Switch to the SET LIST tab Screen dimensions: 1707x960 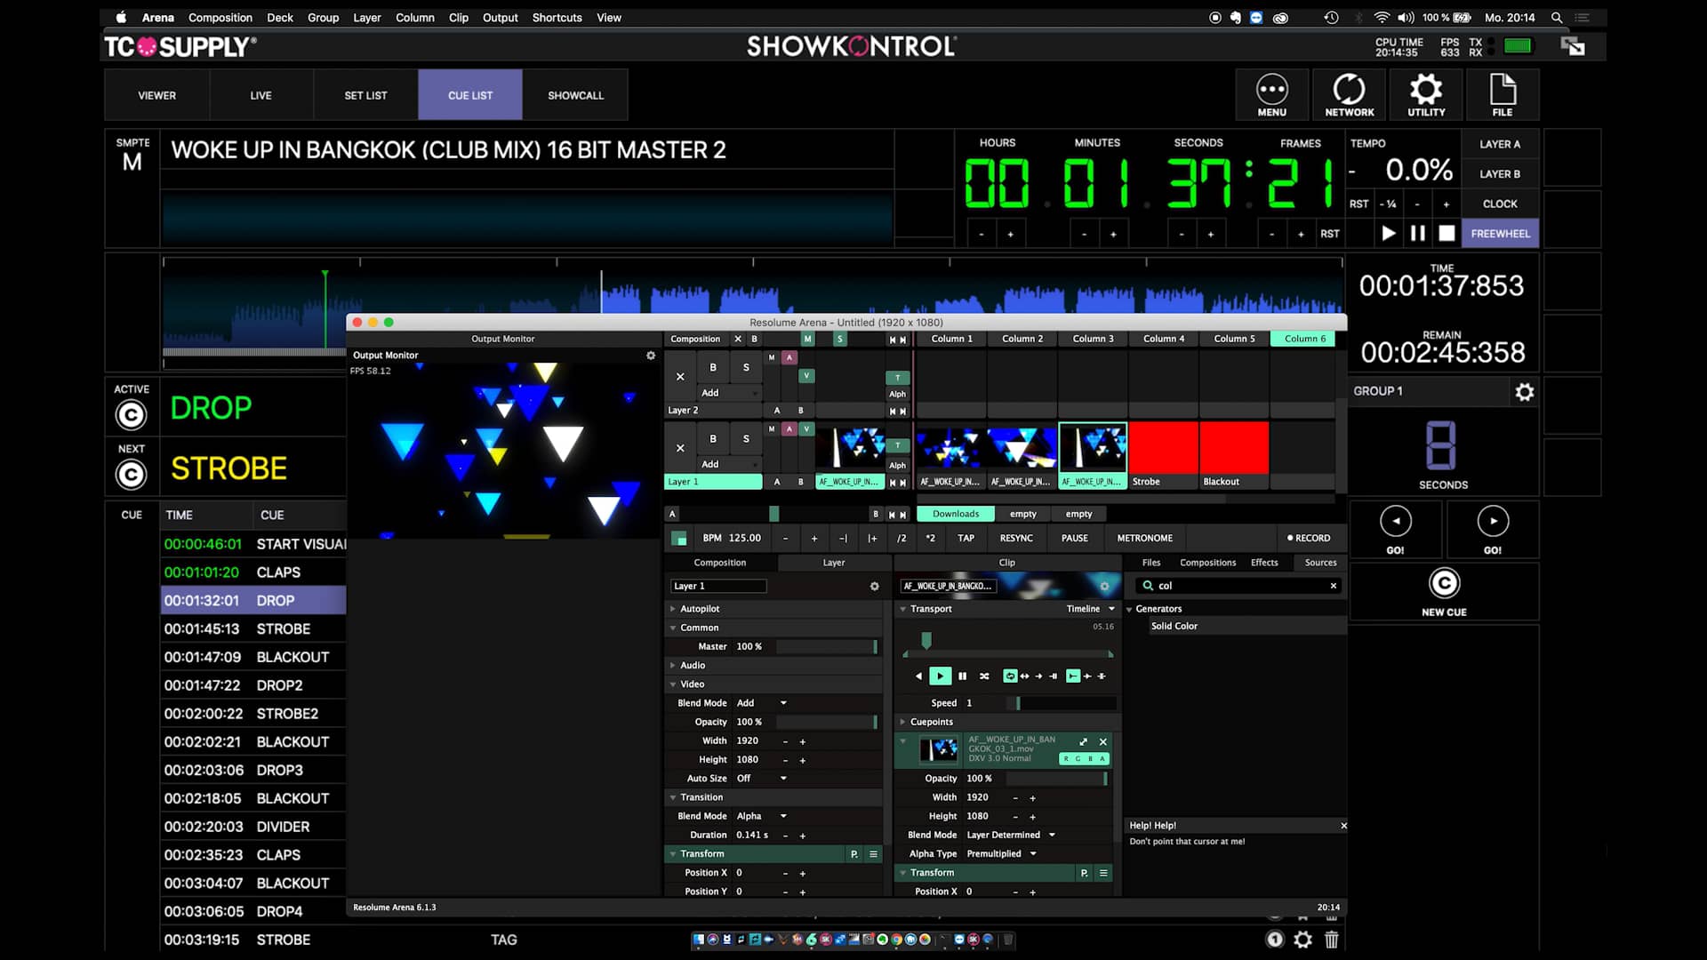tap(365, 94)
